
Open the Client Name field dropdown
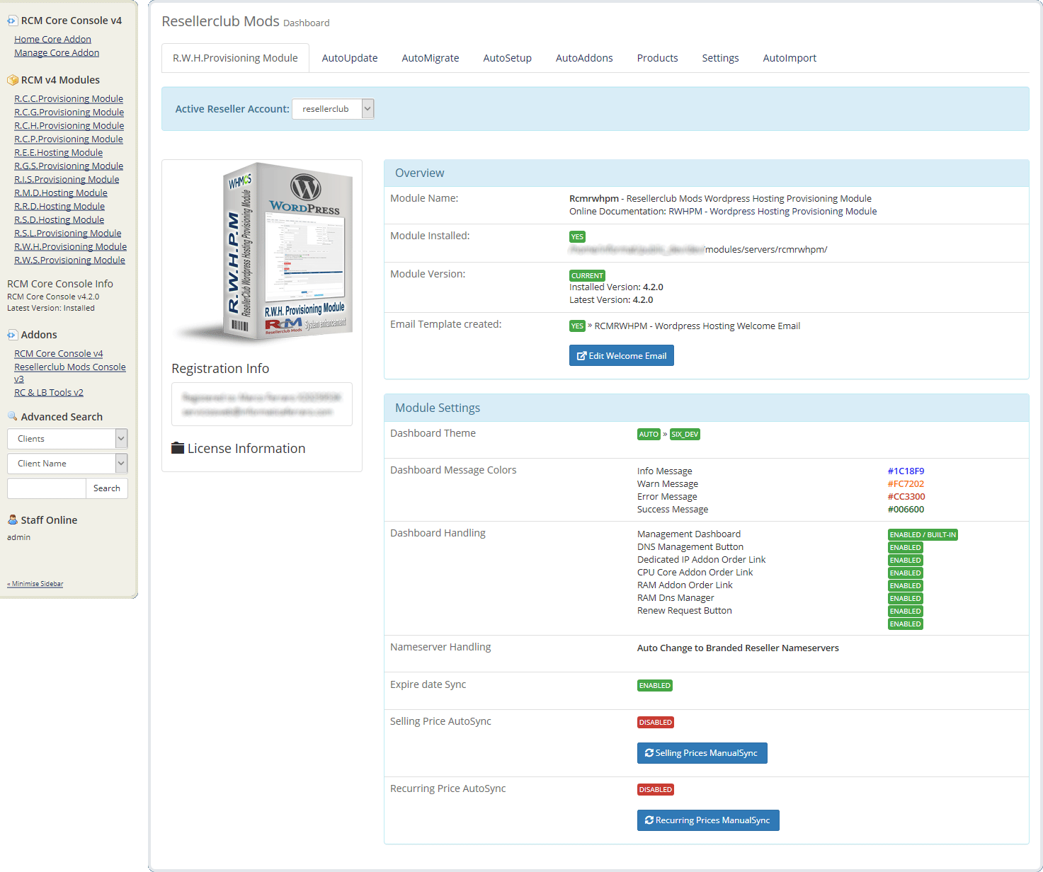[x=67, y=464]
